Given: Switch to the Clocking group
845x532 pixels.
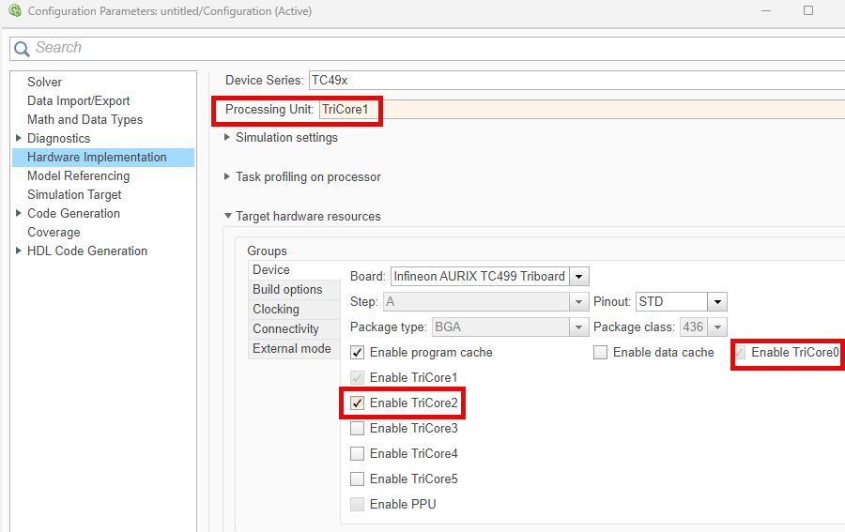Looking at the screenshot, I should coord(276,310).
